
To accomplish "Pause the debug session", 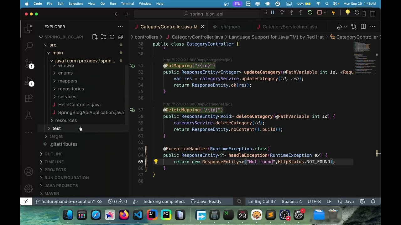I will click(x=273, y=12).
